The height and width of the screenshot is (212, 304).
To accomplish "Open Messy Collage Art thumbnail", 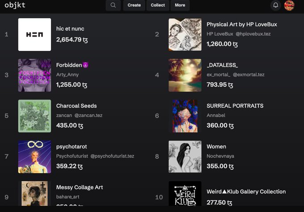I will point(34,193).
